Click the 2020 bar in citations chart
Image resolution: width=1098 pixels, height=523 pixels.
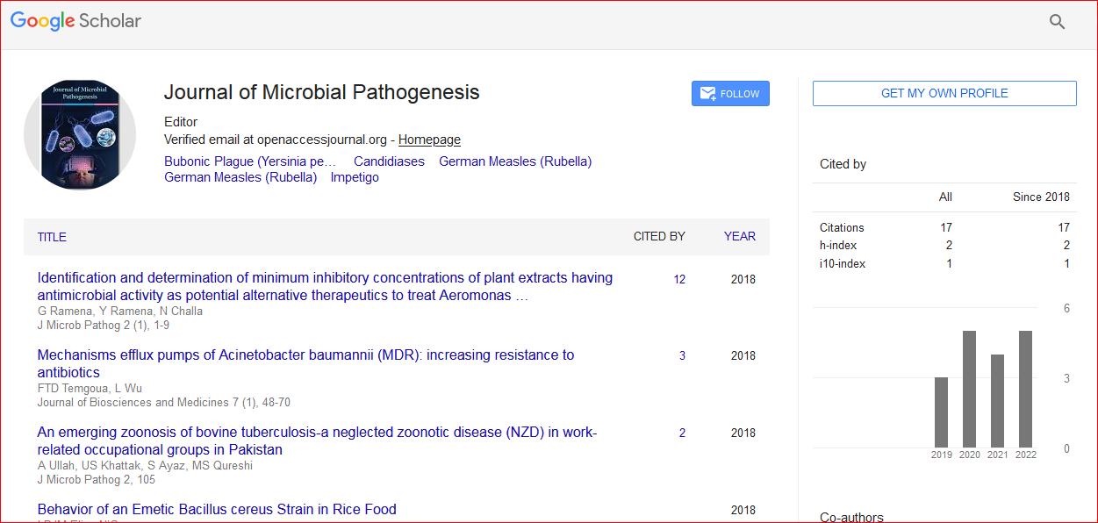(x=969, y=390)
